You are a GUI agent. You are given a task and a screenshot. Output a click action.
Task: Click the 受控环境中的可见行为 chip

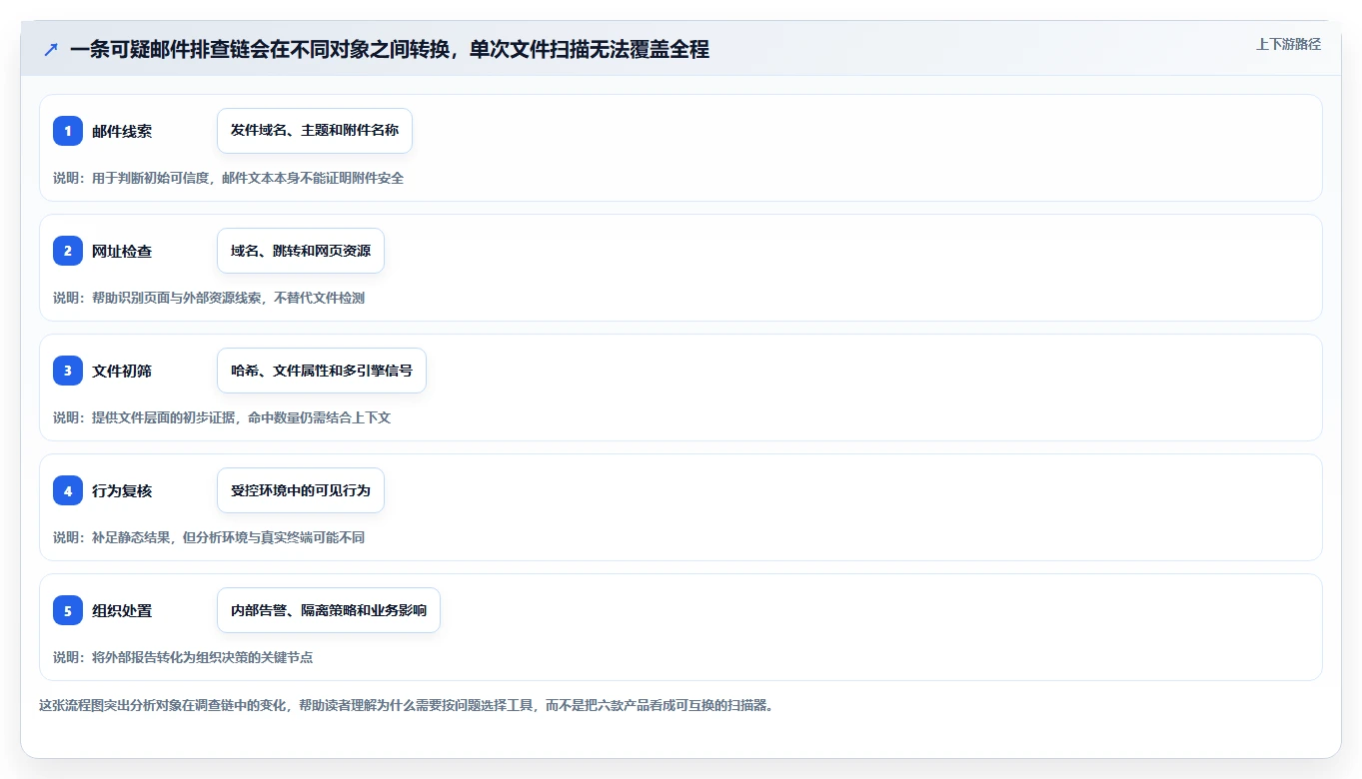(301, 490)
